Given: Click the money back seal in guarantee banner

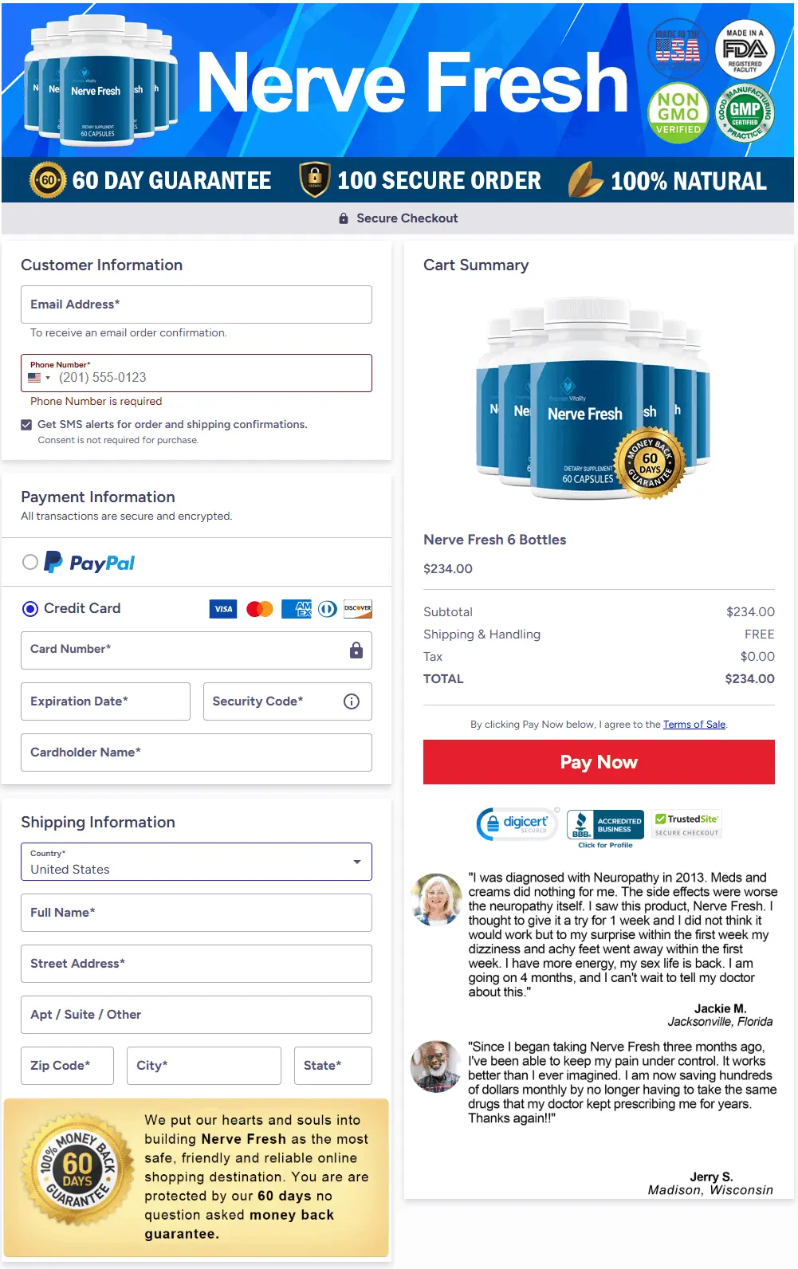Looking at the screenshot, I should coord(77,1169).
